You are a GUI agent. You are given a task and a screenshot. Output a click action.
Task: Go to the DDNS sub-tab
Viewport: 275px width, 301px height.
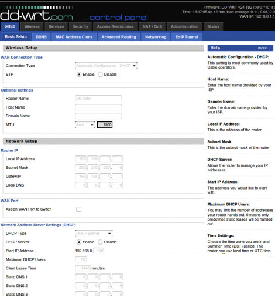pyautogui.click(x=42, y=37)
